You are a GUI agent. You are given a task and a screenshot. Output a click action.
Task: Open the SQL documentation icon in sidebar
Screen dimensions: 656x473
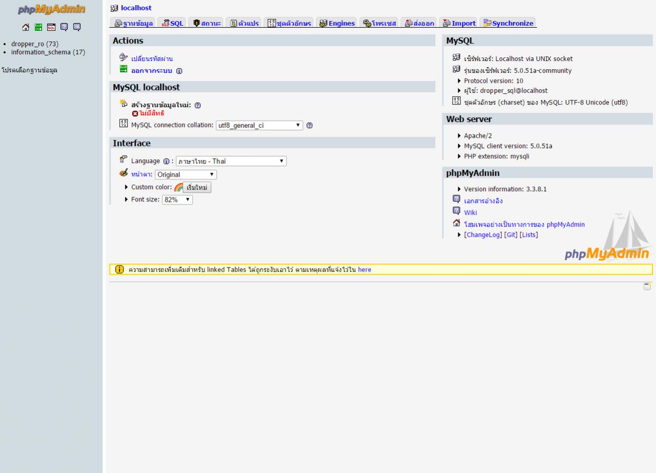[77, 27]
